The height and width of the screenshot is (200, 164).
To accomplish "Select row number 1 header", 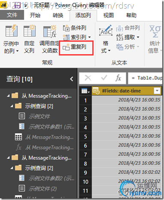I will [85, 100].
